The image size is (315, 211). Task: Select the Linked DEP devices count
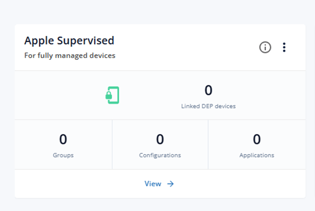[208, 90]
